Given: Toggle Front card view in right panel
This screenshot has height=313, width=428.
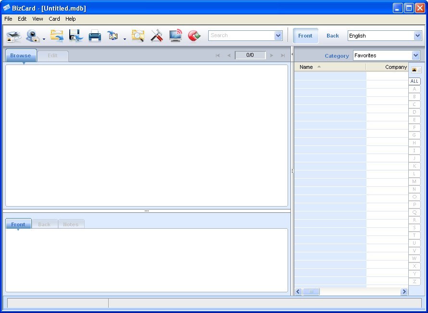Looking at the screenshot, I should (305, 35).
